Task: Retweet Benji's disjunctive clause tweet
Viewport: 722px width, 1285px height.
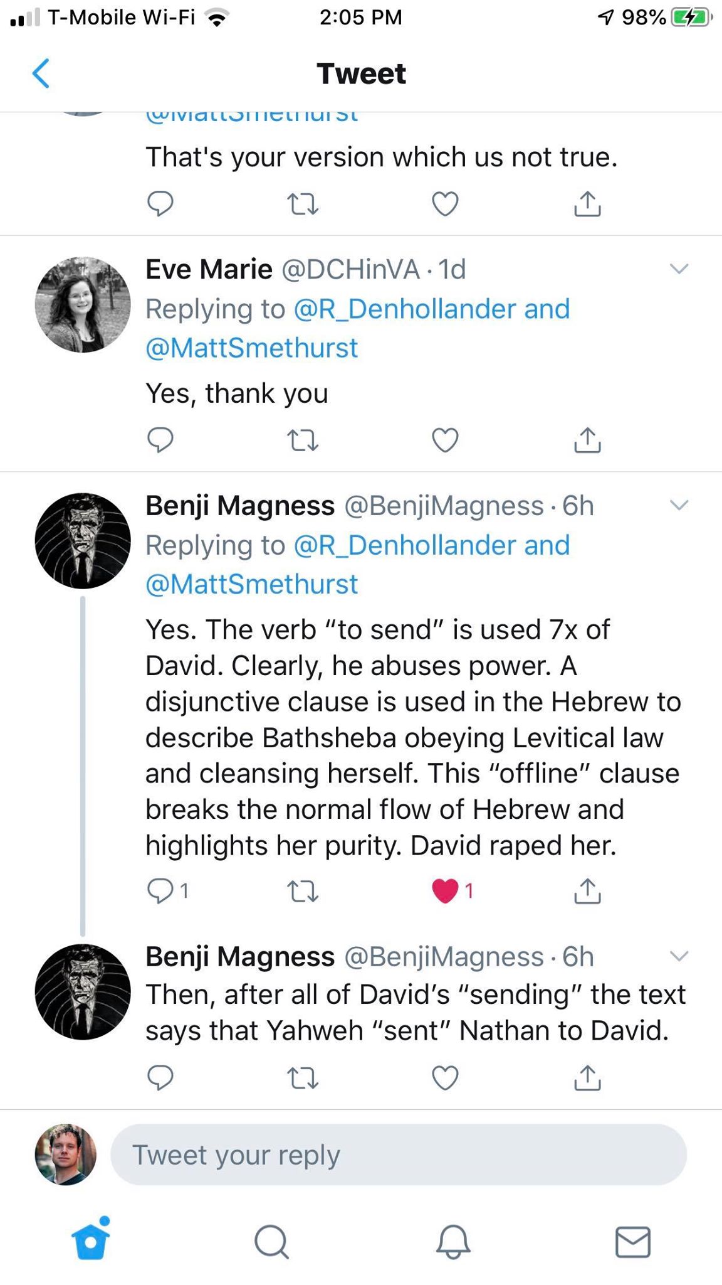Action: click(303, 890)
